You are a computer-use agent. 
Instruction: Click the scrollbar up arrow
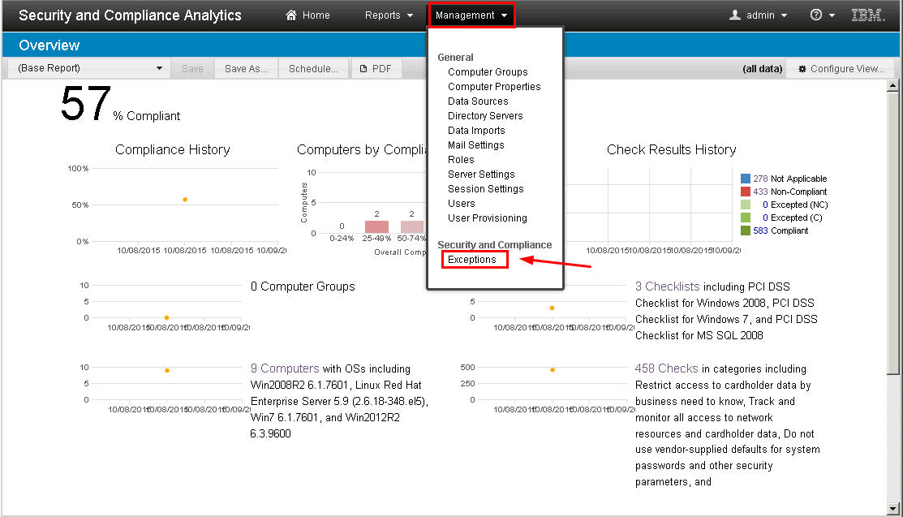(892, 85)
